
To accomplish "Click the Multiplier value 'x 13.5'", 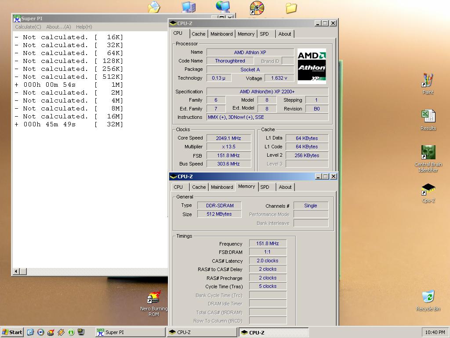I will point(229,147).
